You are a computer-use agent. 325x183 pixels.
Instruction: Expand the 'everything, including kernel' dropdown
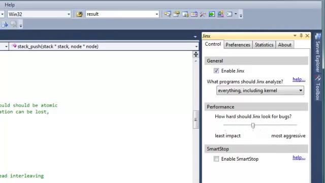[x=260, y=90]
